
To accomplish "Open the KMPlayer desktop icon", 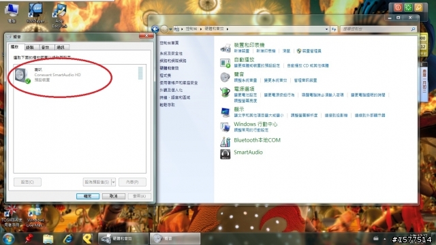I will (x=35, y=14).
